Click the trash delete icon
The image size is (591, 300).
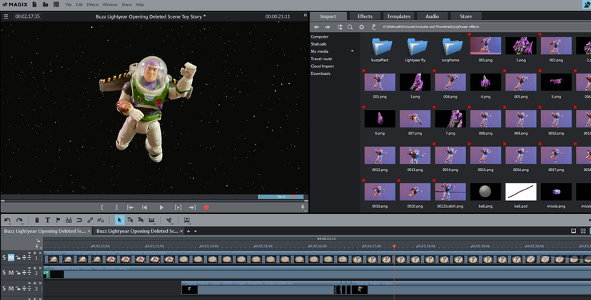37,220
